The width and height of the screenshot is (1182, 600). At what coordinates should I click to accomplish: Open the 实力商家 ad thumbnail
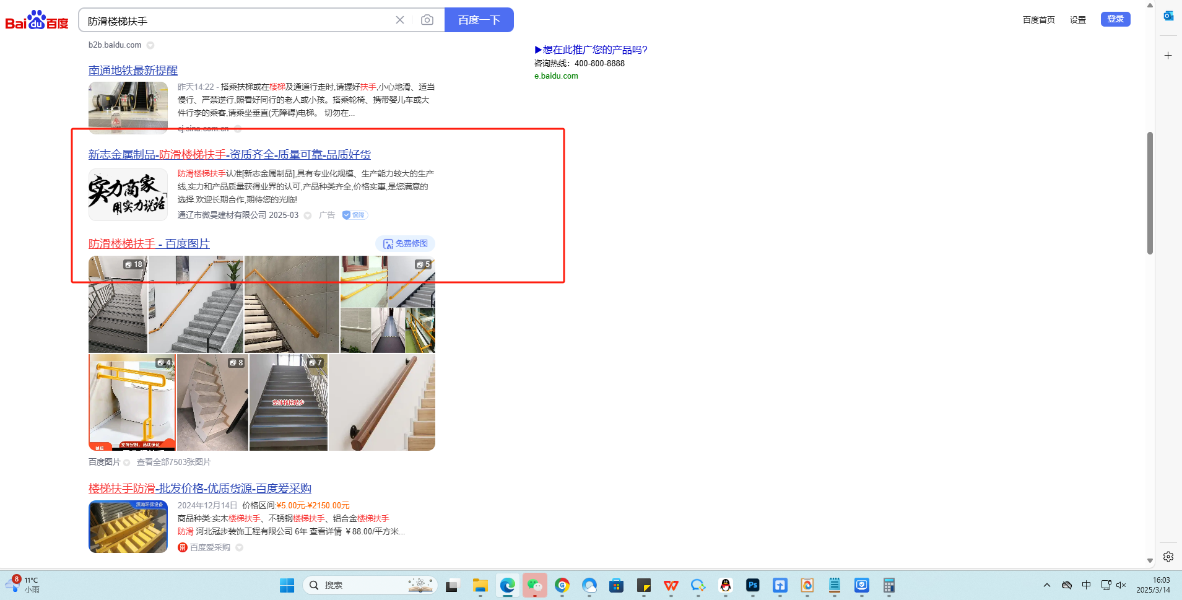pos(128,194)
